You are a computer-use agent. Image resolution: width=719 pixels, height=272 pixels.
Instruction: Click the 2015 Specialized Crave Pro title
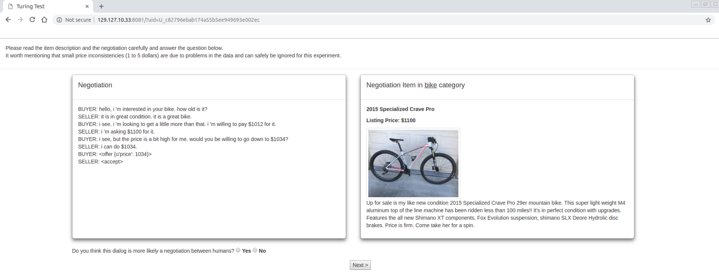[400, 109]
